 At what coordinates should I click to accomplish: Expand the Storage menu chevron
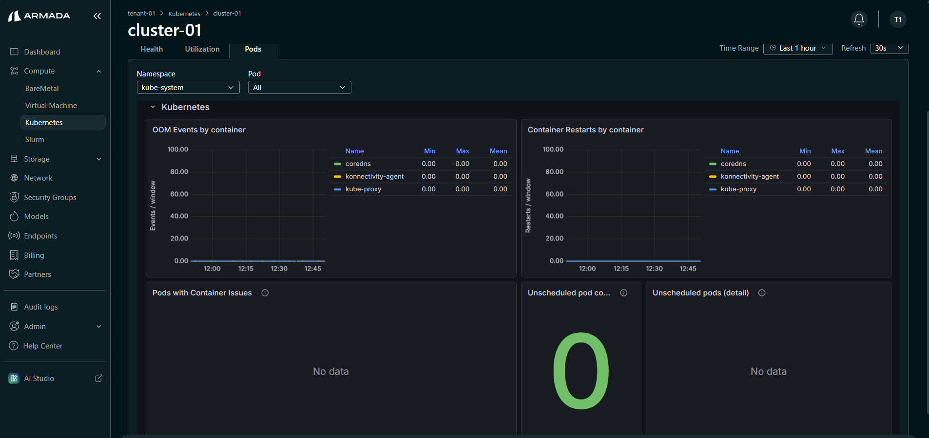(99, 159)
